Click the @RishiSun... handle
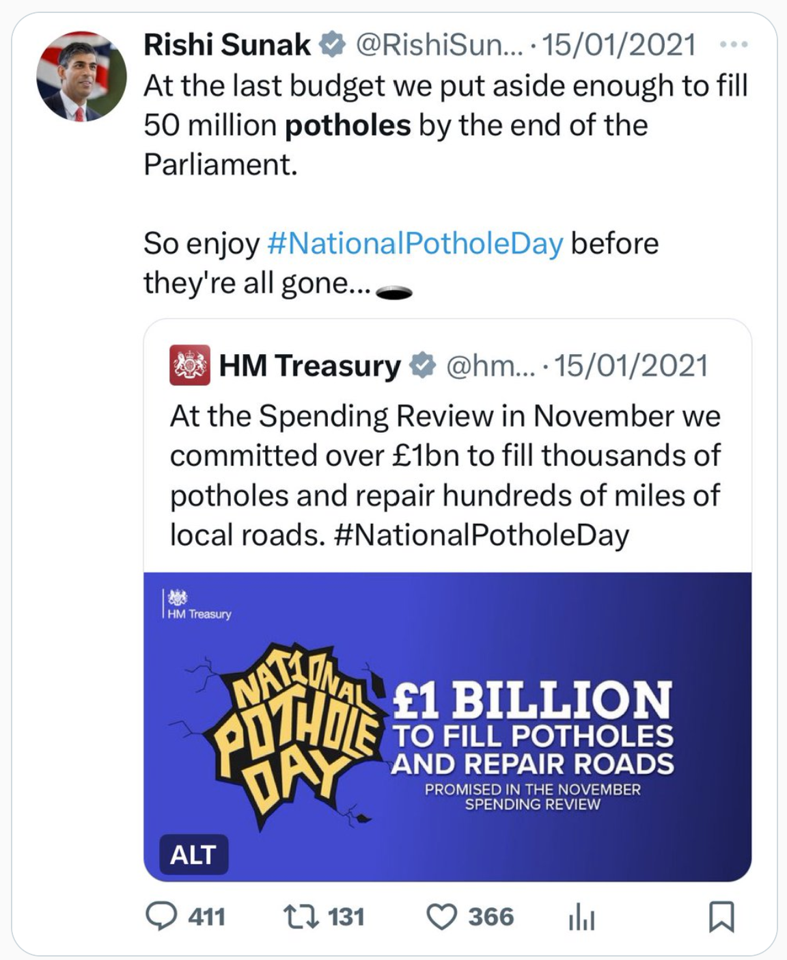787x960 pixels. pyautogui.click(x=439, y=45)
